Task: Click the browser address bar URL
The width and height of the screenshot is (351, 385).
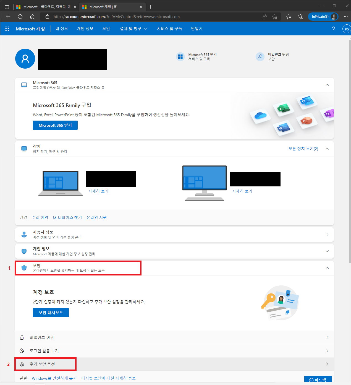Action: (117, 17)
